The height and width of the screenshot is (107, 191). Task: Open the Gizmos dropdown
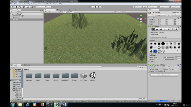click(x=118, y=12)
